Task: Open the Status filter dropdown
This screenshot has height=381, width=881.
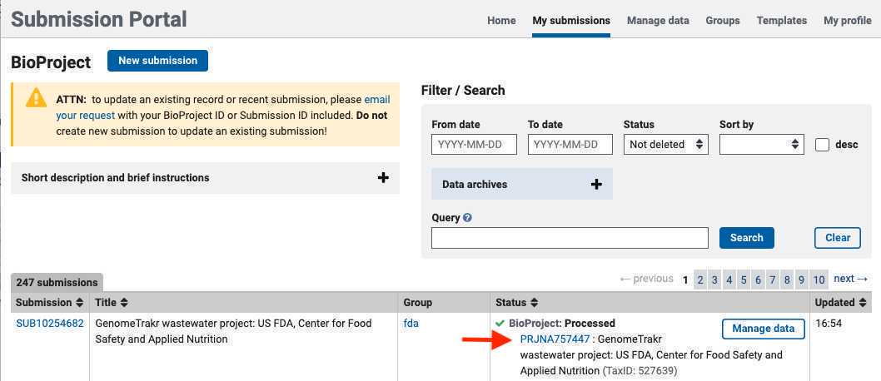Action: [x=666, y=144]
